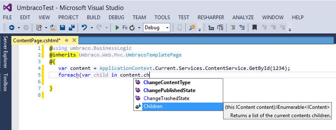Open the RESHARPER menu
The width and height of the screenshot is (336, 130).
click(211, 17)
